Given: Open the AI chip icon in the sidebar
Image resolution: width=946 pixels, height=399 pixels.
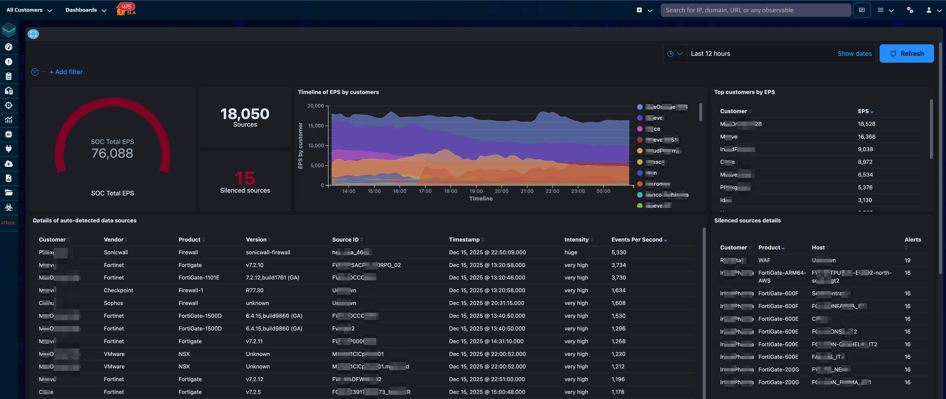Looking at the screenshot, I should [x=8, y=135].
